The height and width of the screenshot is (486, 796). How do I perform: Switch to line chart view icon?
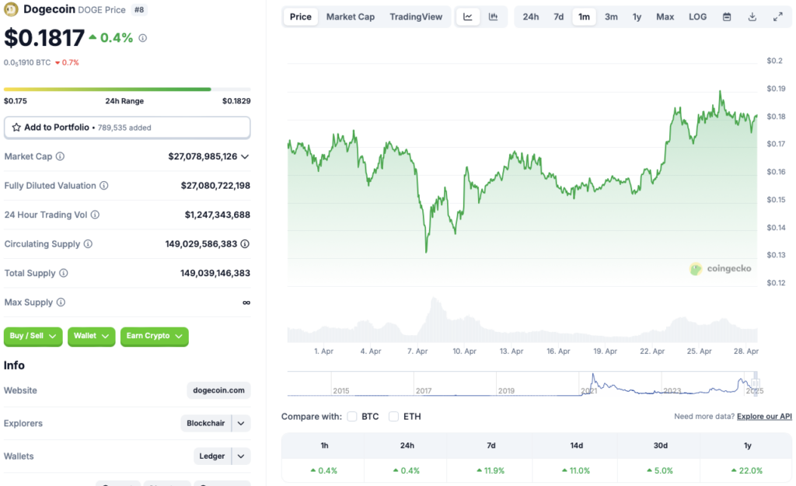click(x=467, y=17)
